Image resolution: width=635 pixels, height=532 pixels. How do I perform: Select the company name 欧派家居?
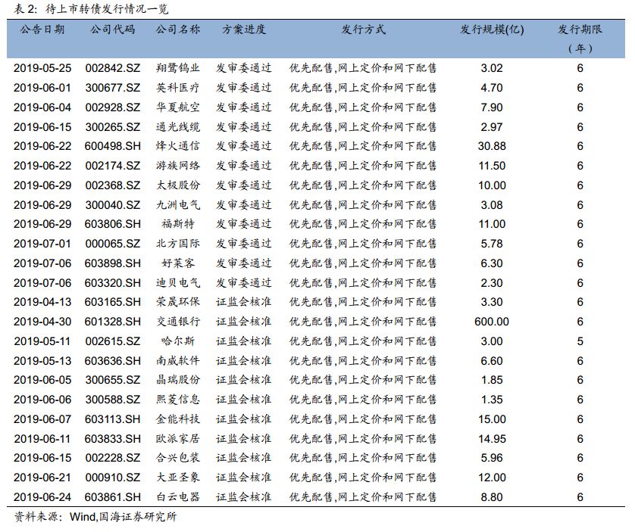[x=178, y=439]
